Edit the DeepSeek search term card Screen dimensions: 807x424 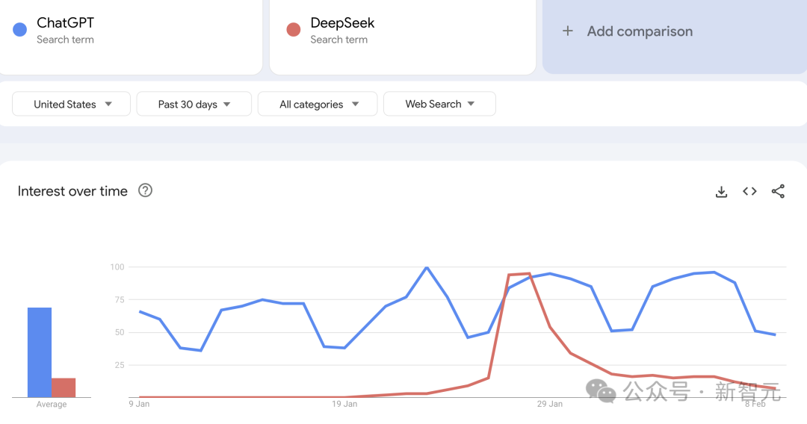pos(403,37)
